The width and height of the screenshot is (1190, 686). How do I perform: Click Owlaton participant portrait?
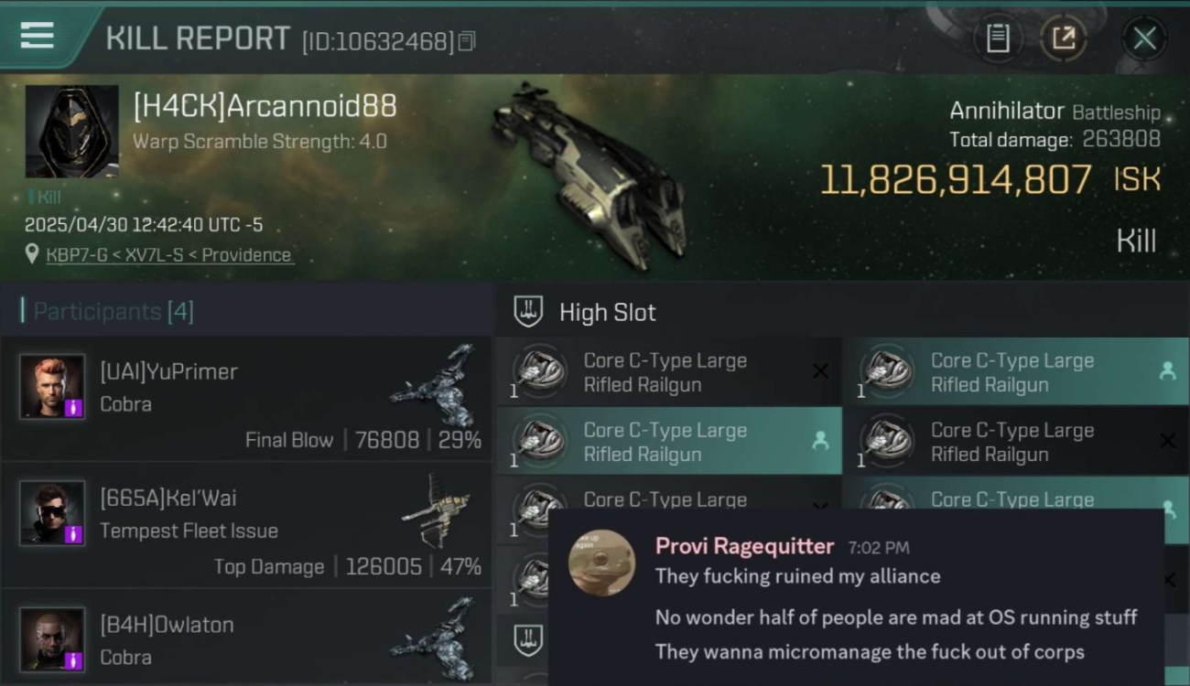tap(52, 638)
